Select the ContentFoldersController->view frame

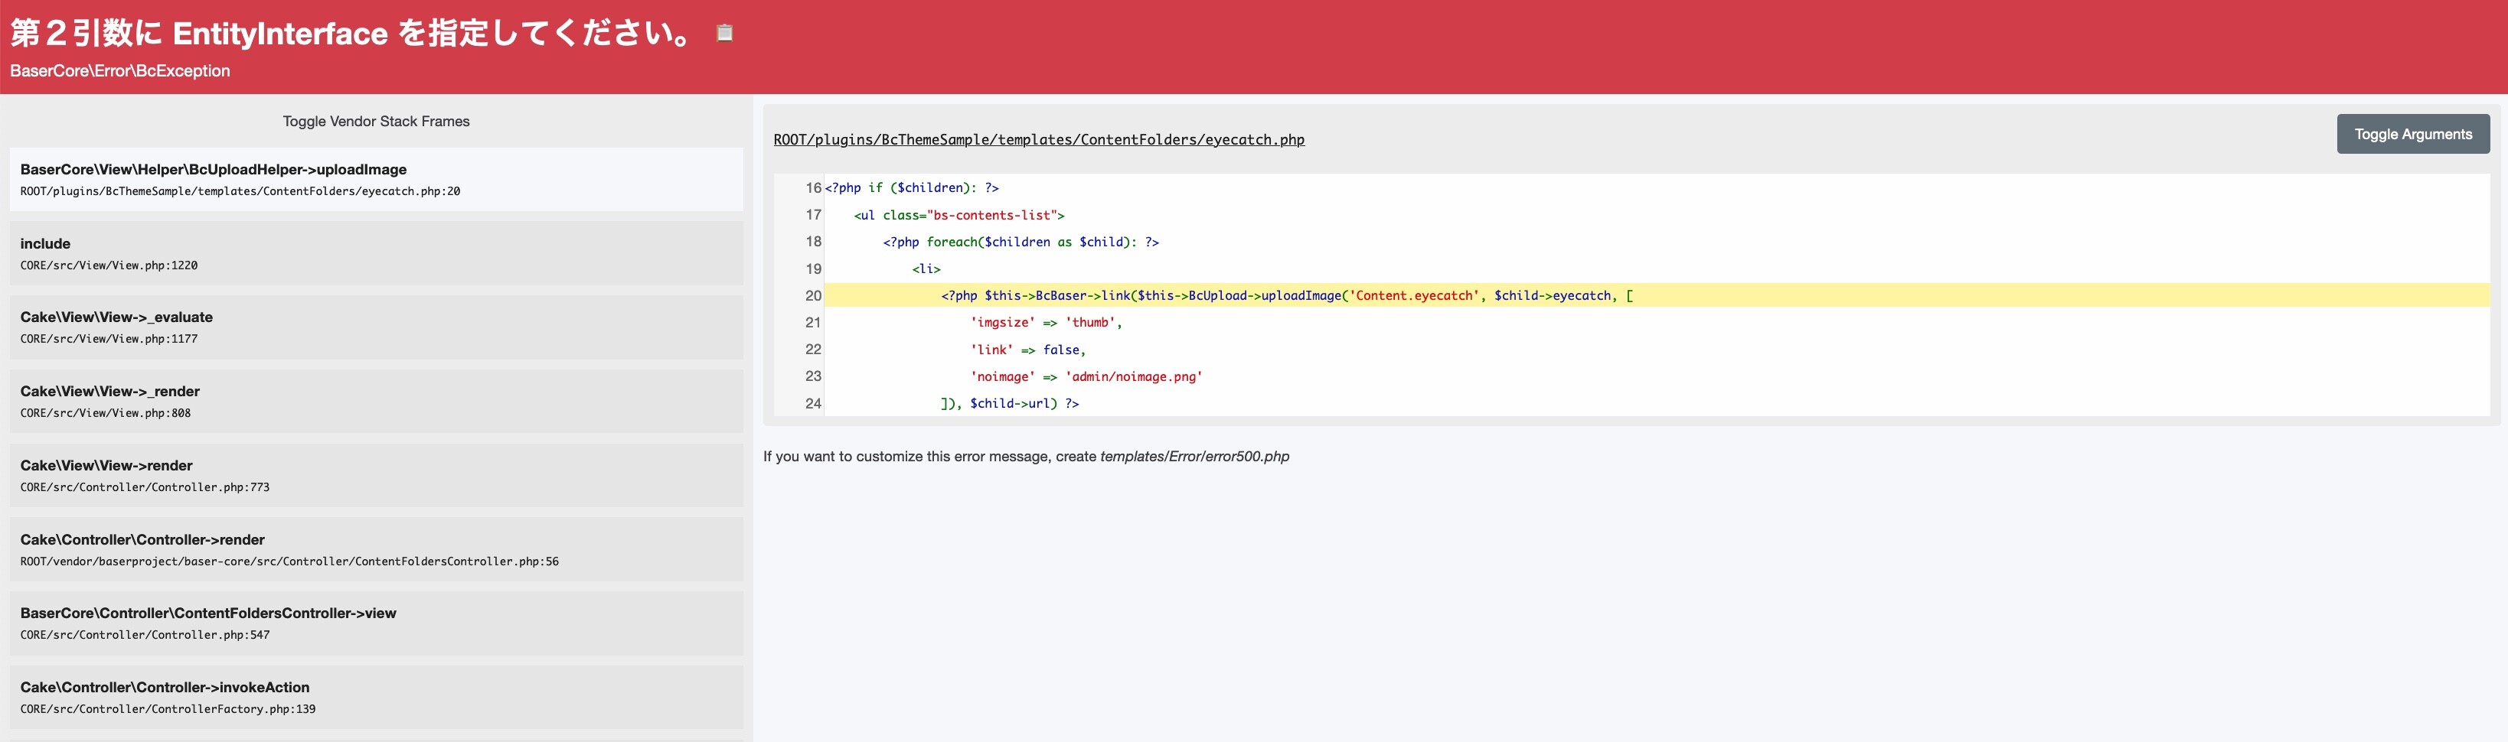[x=376, y=623]
